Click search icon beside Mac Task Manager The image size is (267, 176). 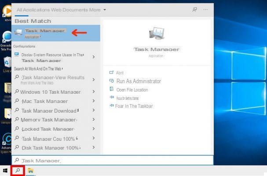(17, 100)
